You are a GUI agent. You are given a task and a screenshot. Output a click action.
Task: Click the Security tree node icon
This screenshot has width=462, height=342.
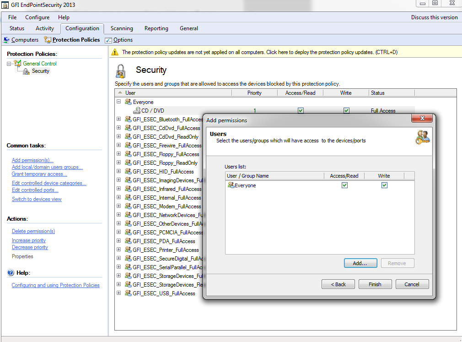click(26, 71)
